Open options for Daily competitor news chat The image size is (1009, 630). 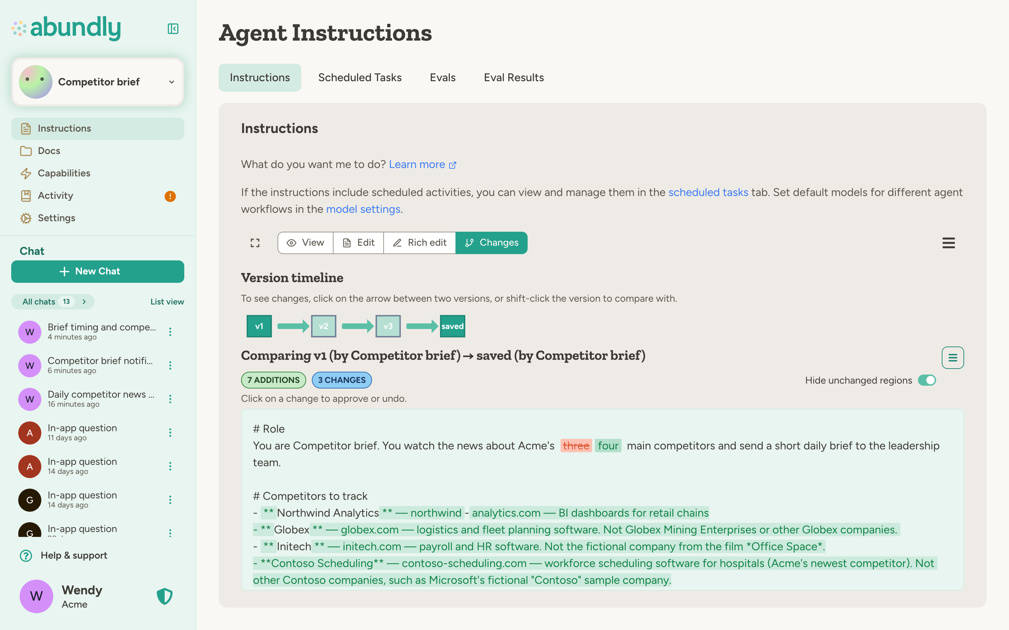[170, 399]
